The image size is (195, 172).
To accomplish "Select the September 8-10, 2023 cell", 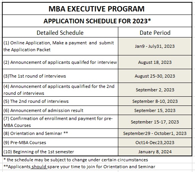I will 155,101.
